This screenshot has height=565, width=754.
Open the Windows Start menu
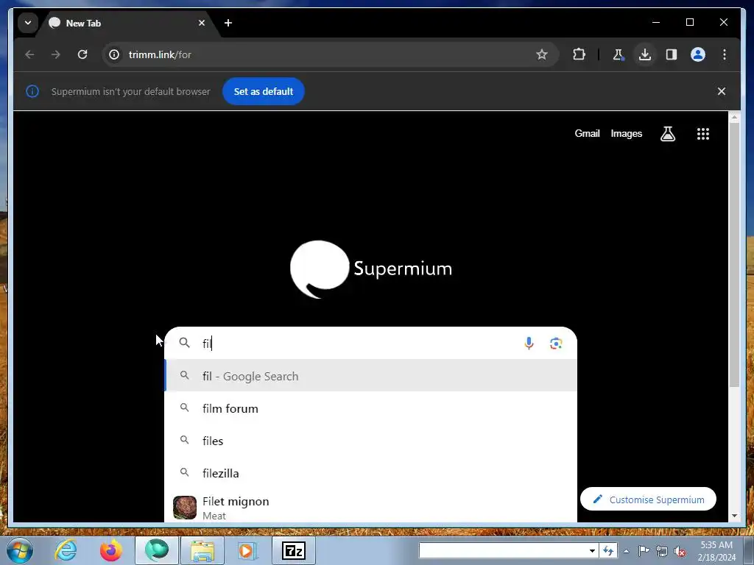[x=19, y=550]
